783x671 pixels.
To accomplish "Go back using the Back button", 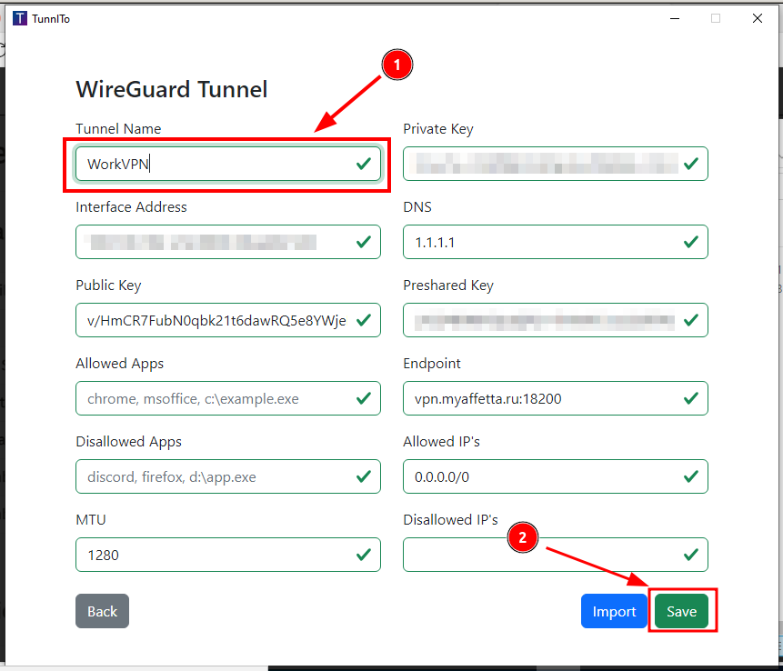I will click(102, 612).
